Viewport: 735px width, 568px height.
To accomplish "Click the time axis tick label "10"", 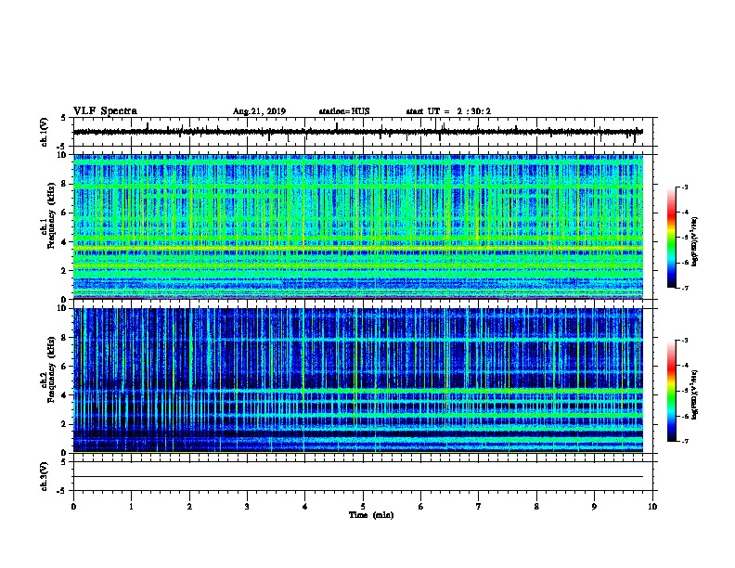I will tap(652, 507).
